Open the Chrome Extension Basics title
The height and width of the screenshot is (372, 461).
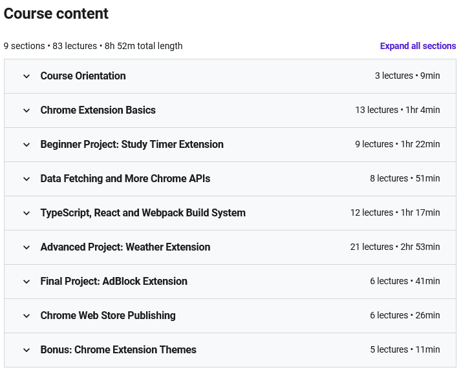click(98, 110)
